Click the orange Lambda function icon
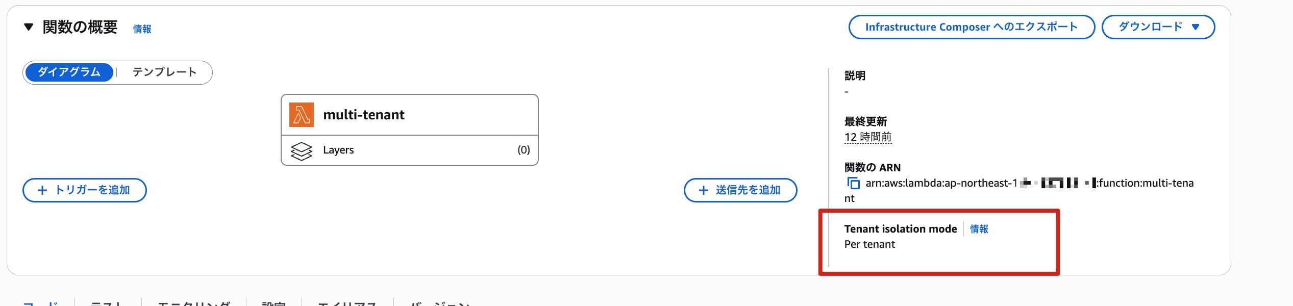The width and height of the screenshot is (1293, 306). coord(301,115)
